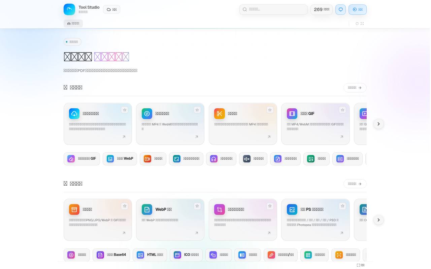Viewport: 431px width, 269px height.
Task: Select the muted-speaker chip
Action: (x=253, y=159)
